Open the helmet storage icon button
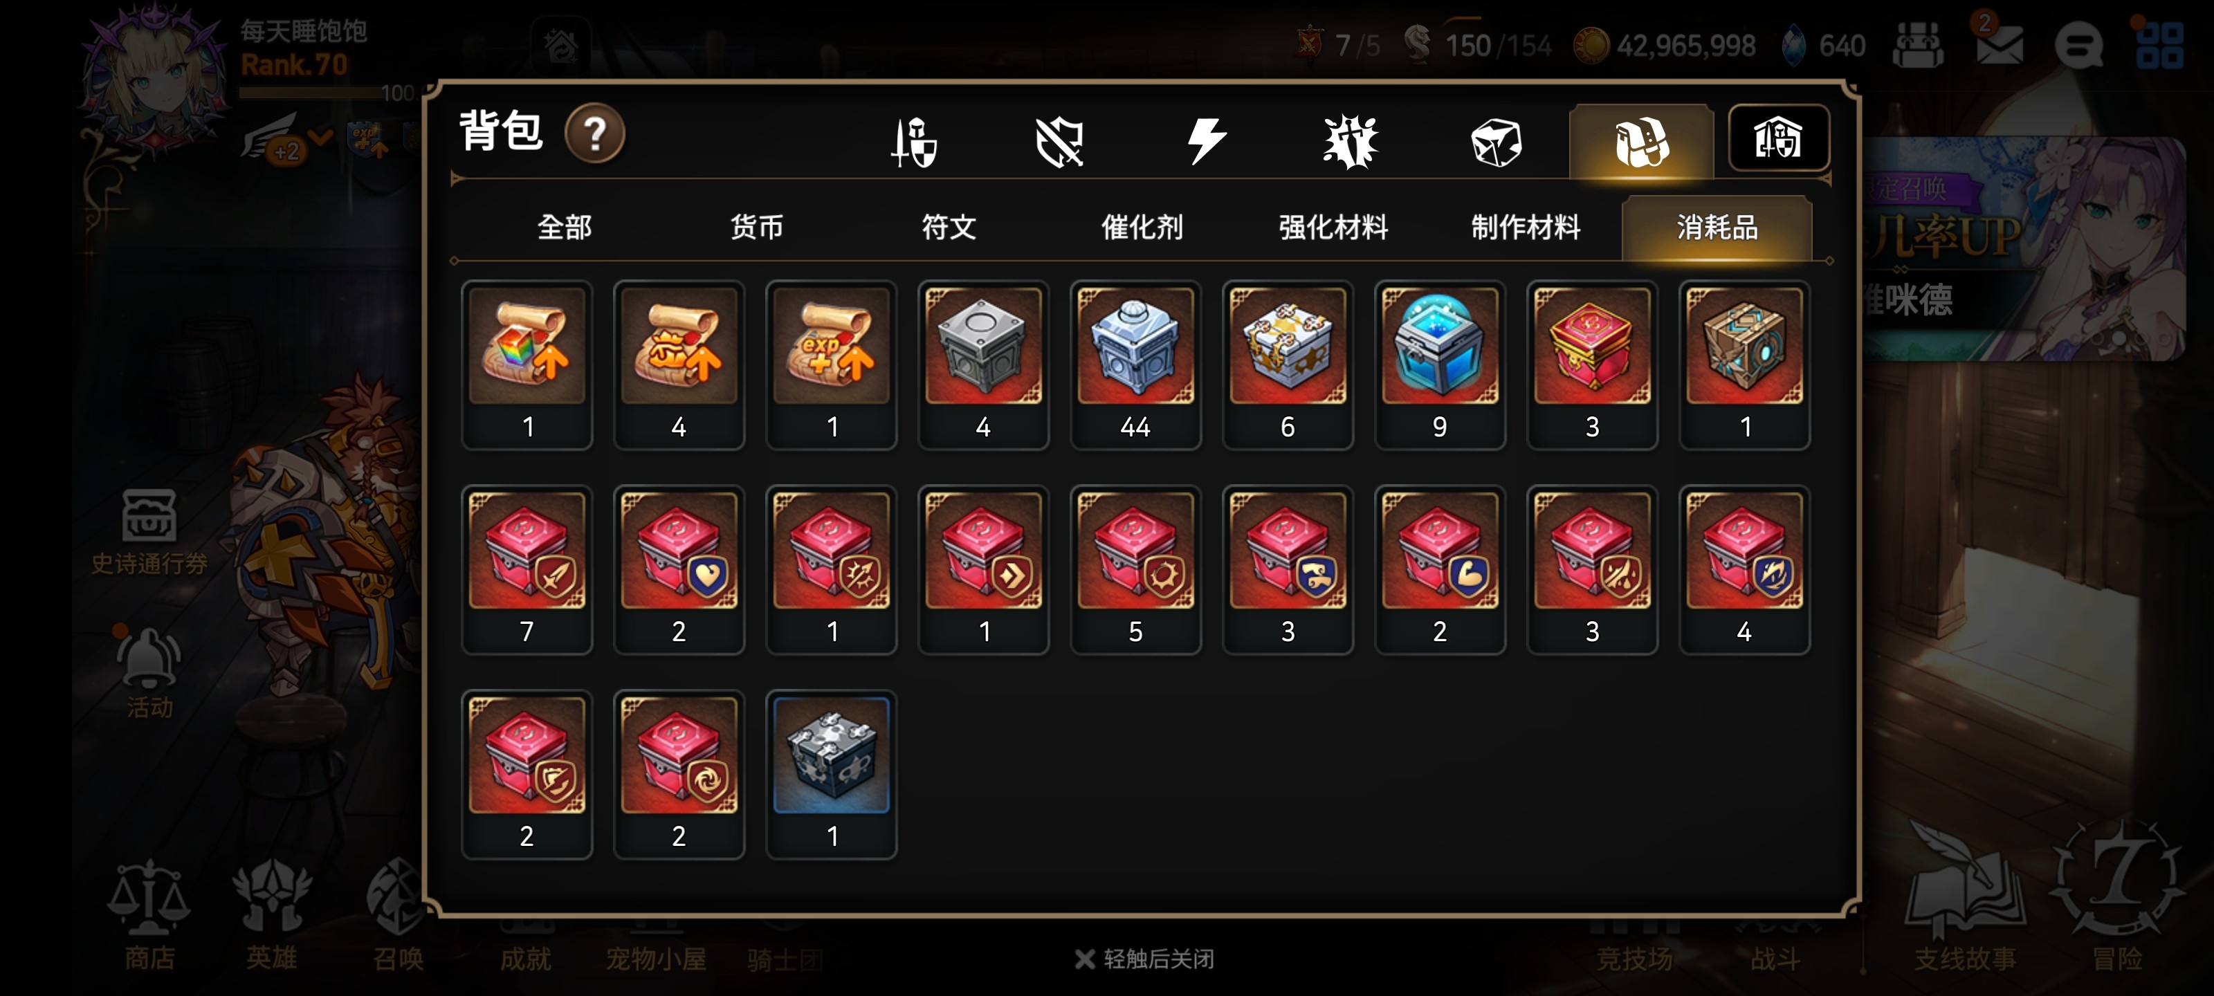 click(x=1778, y=138)
